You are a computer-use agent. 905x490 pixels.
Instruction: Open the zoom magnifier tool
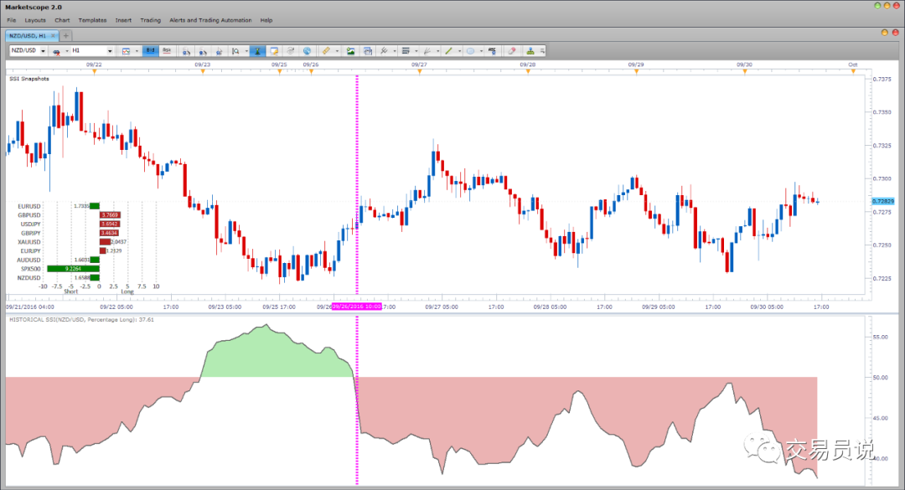click(x=236, y=51)
